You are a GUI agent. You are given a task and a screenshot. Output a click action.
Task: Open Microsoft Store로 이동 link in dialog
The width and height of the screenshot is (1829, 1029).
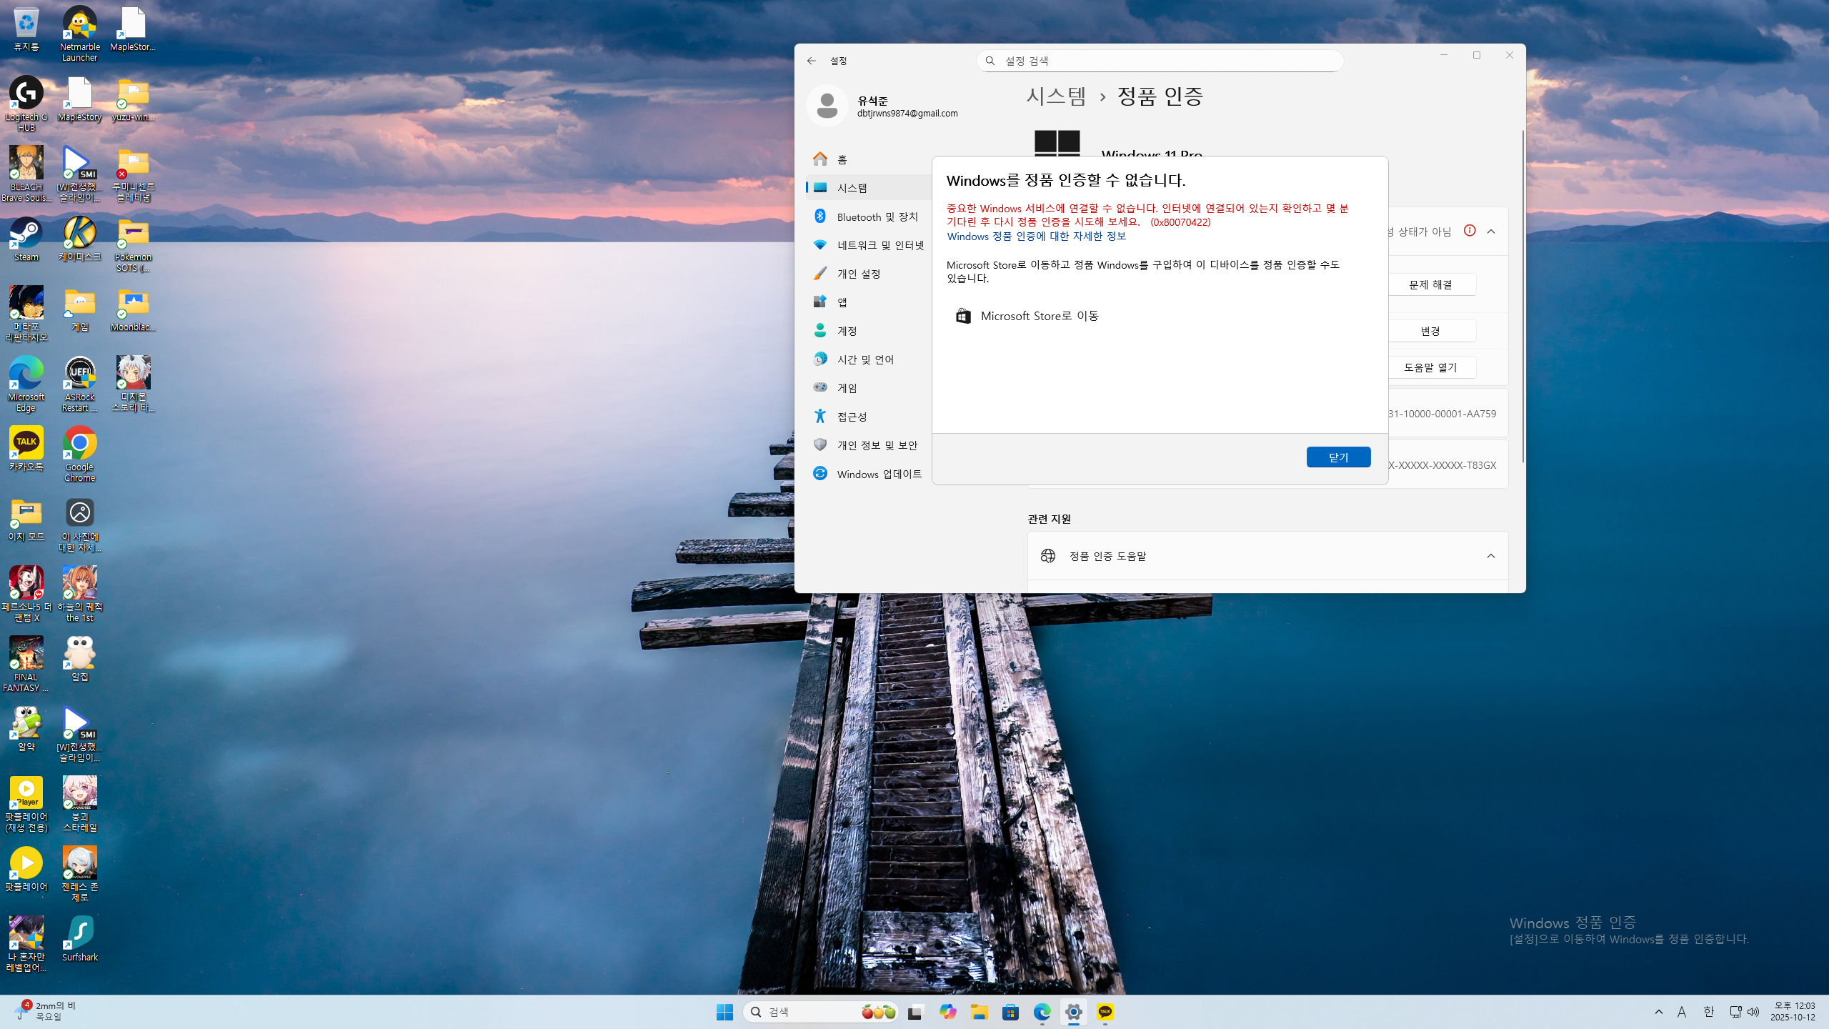click(x=1027, y=316)
